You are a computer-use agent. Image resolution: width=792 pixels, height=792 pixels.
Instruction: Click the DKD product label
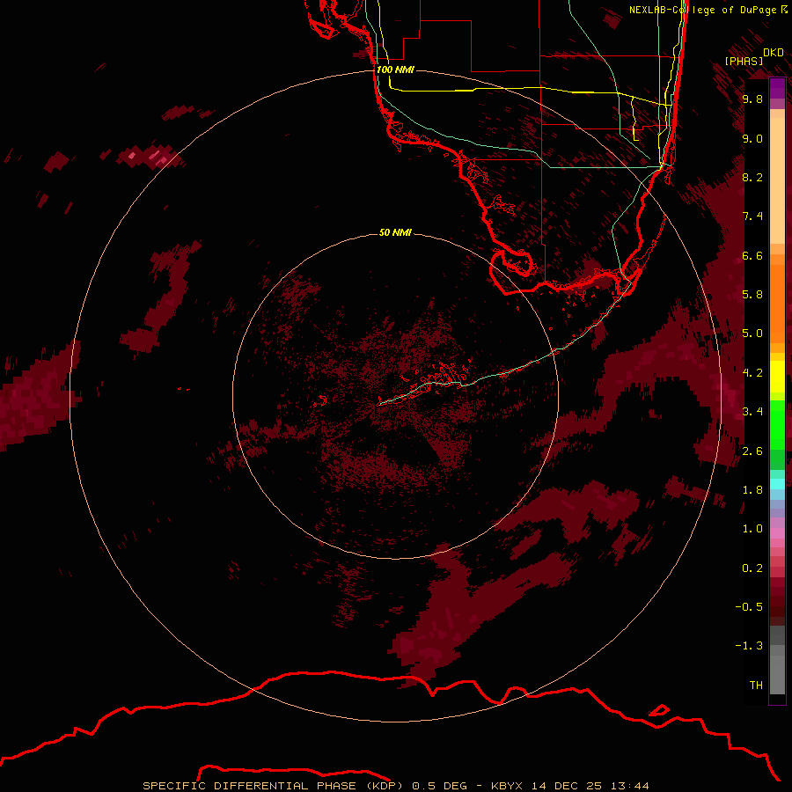(x=774, y=53)
